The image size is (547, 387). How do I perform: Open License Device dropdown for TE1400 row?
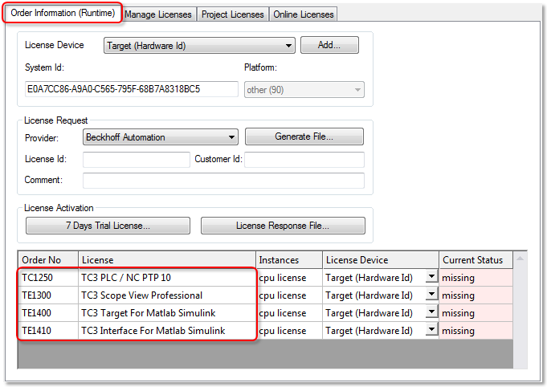click(x=431, y=312)
